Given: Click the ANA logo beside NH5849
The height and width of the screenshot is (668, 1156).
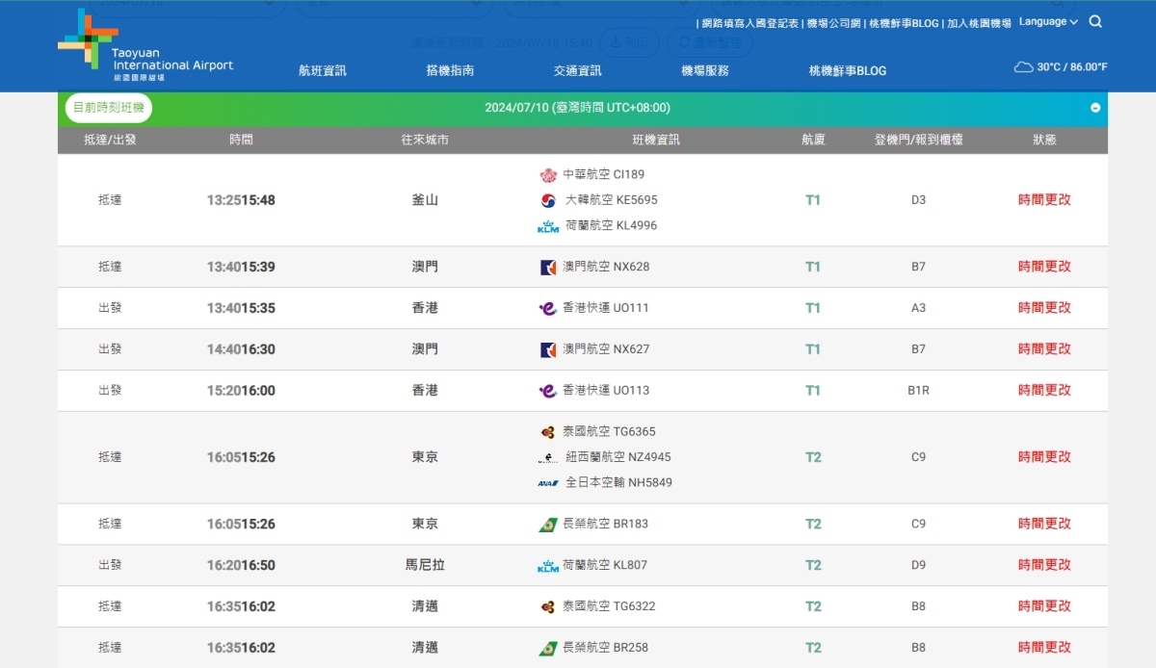Looking at the screenshot, I should (548, 483).
